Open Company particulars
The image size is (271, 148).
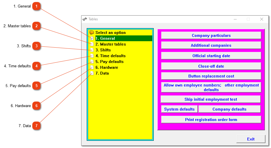pos(211,35)
